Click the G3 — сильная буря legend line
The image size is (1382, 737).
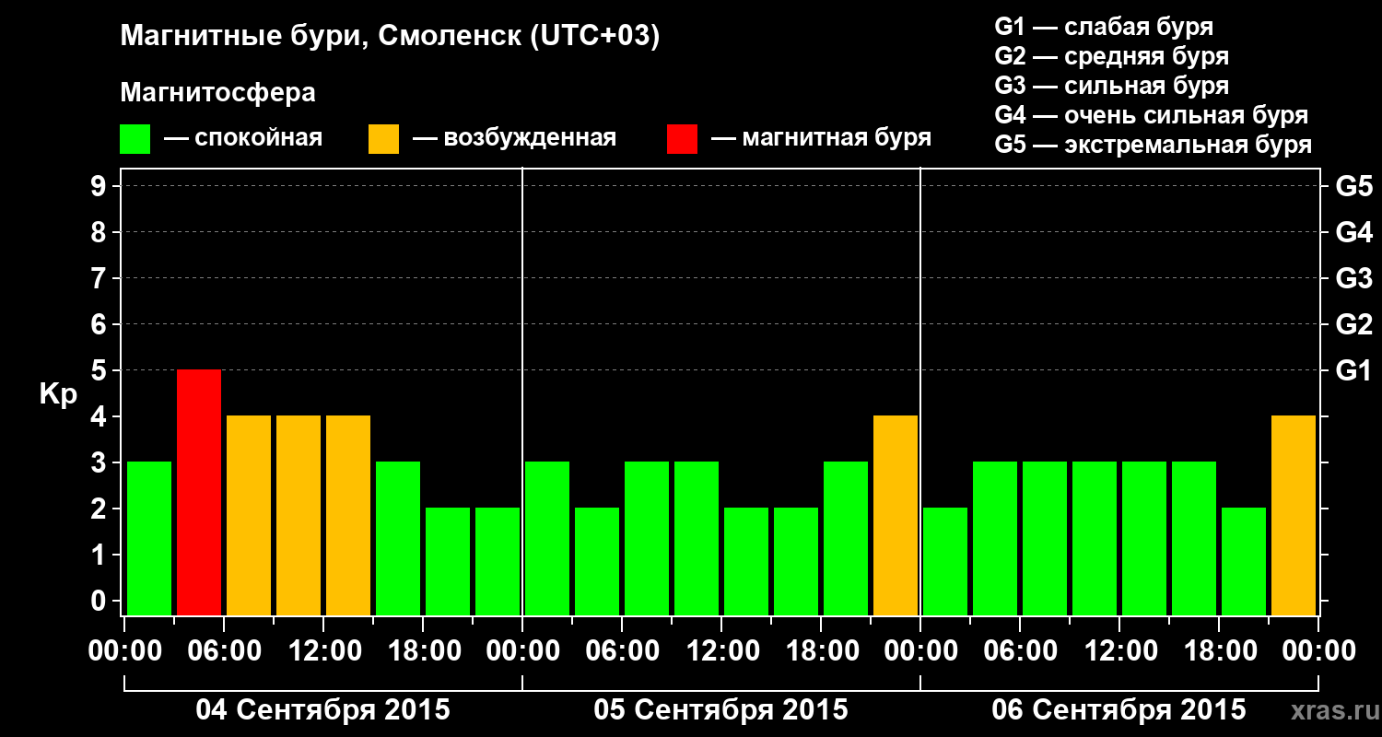pos(1111,86)
